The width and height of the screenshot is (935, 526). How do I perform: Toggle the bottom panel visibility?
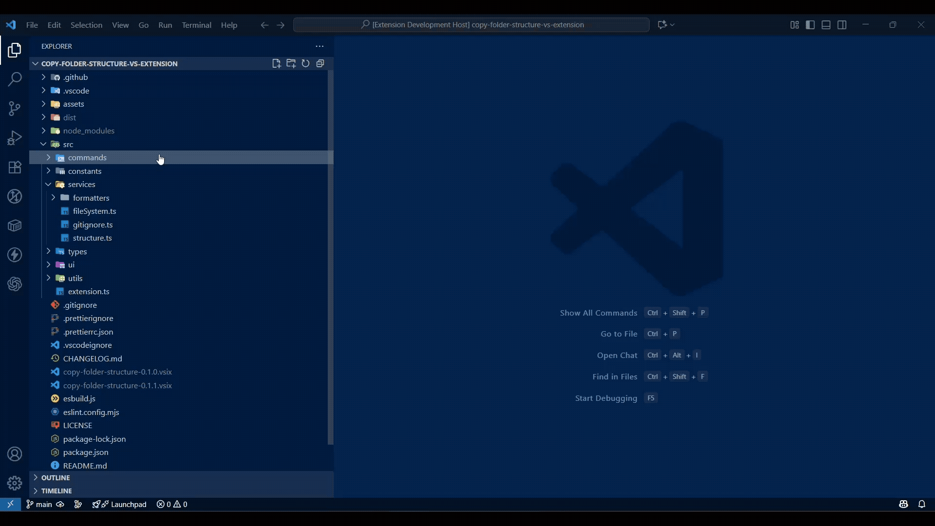pyautogui.click(x=826, y=25)
